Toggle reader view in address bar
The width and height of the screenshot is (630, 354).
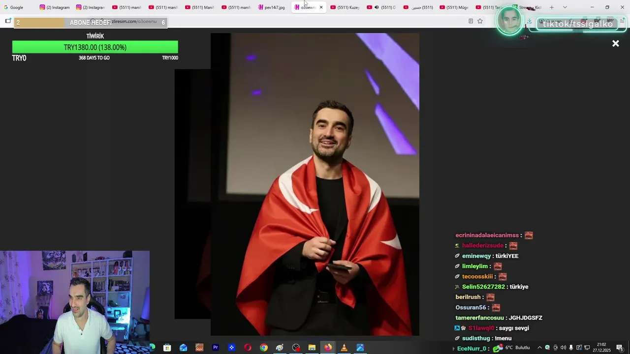[x=471, y=21]
